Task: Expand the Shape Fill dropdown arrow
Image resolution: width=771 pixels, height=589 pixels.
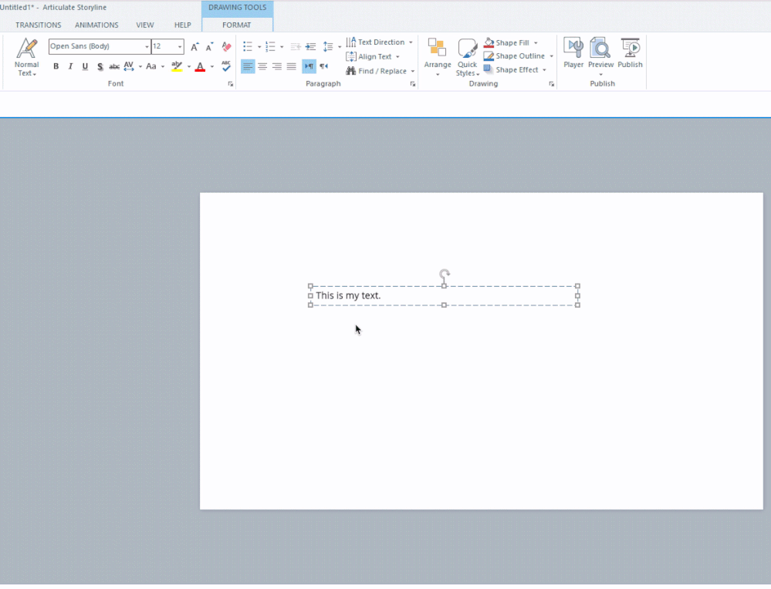Action: [x=536, y=43]
